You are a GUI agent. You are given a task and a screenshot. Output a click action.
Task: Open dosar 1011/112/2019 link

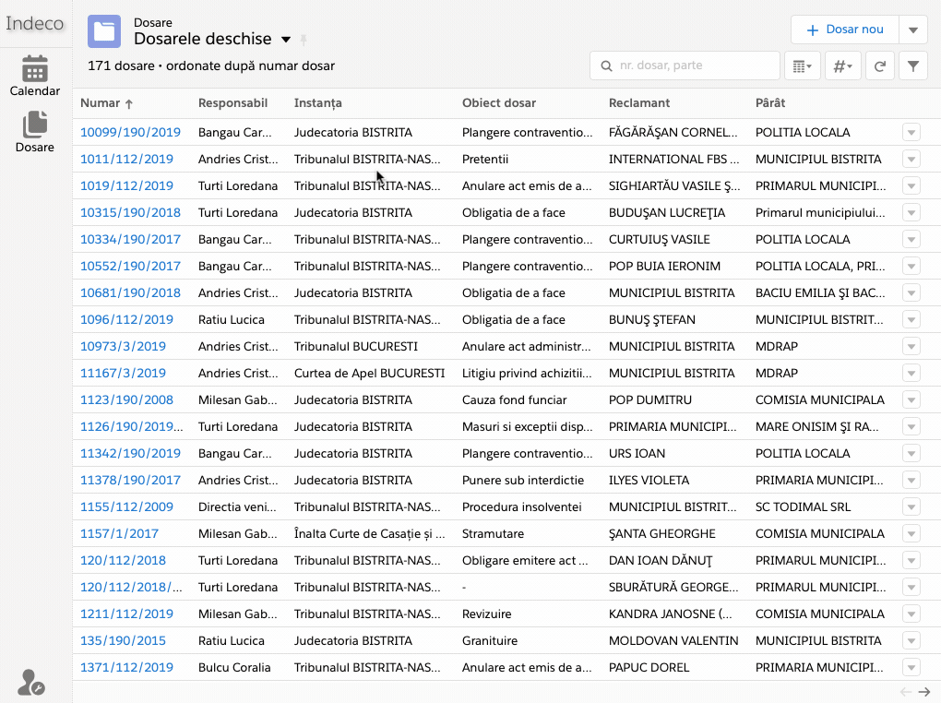pos(126,160)
